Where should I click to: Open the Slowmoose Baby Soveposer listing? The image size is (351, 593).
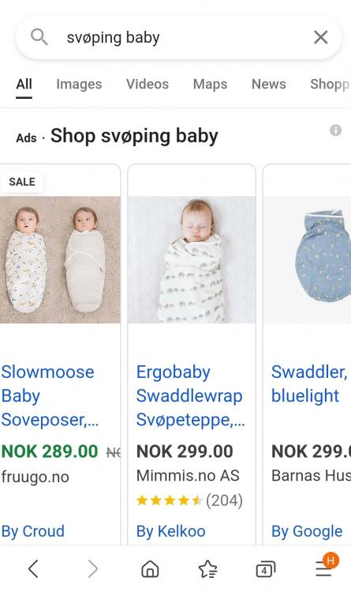48,395
